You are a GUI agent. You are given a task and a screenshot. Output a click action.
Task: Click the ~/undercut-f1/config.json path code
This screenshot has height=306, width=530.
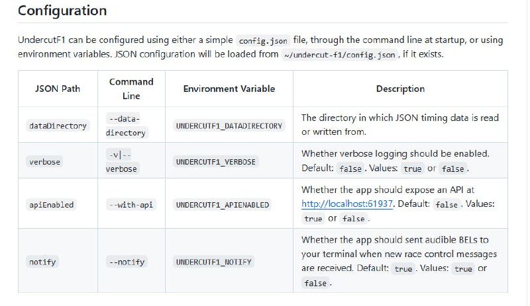point(340,54)
